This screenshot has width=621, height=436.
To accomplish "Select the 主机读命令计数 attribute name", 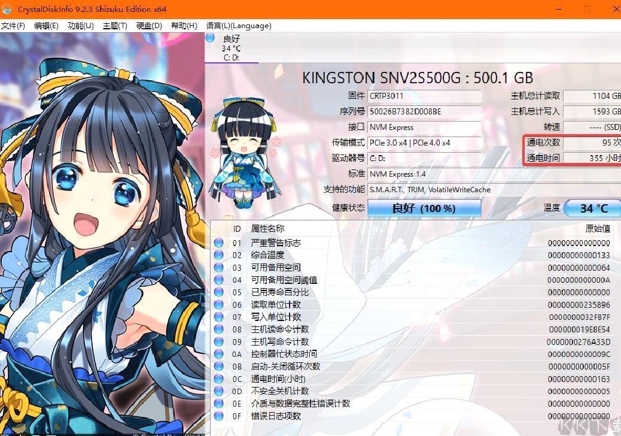I will tap(280, 329).
